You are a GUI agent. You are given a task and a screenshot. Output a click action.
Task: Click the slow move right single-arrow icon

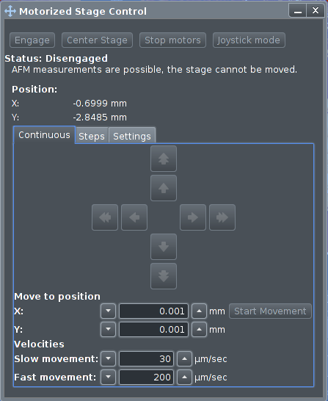pyautogui.click(x=193, y=217)
